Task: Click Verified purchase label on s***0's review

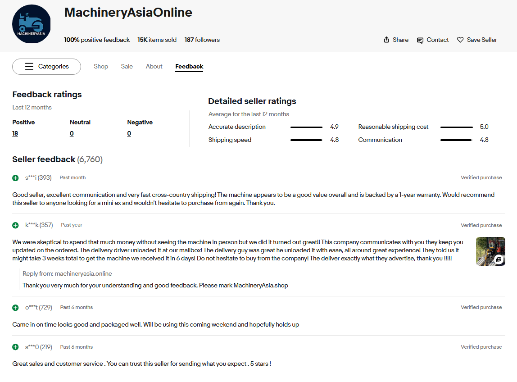Action: pos(481,347)
